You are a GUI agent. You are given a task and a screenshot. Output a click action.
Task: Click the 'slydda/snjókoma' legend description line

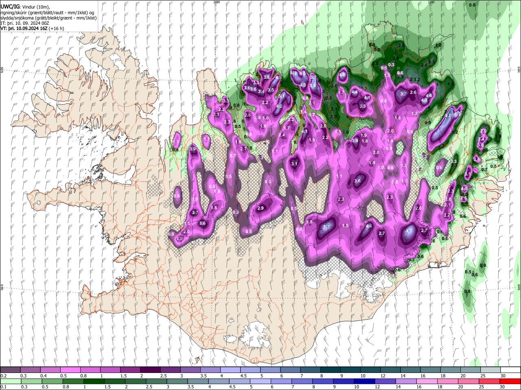coord(48,18)
